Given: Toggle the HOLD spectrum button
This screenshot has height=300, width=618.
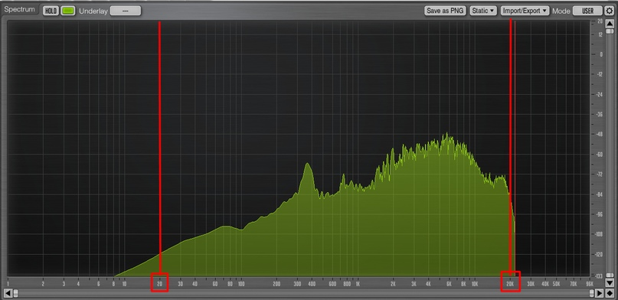Looking at the screenshot, I should click(x=51, y=11).
